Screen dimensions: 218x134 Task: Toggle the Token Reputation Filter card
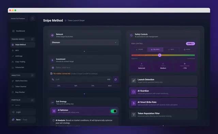pyautogui.click(x=163, y=115)
